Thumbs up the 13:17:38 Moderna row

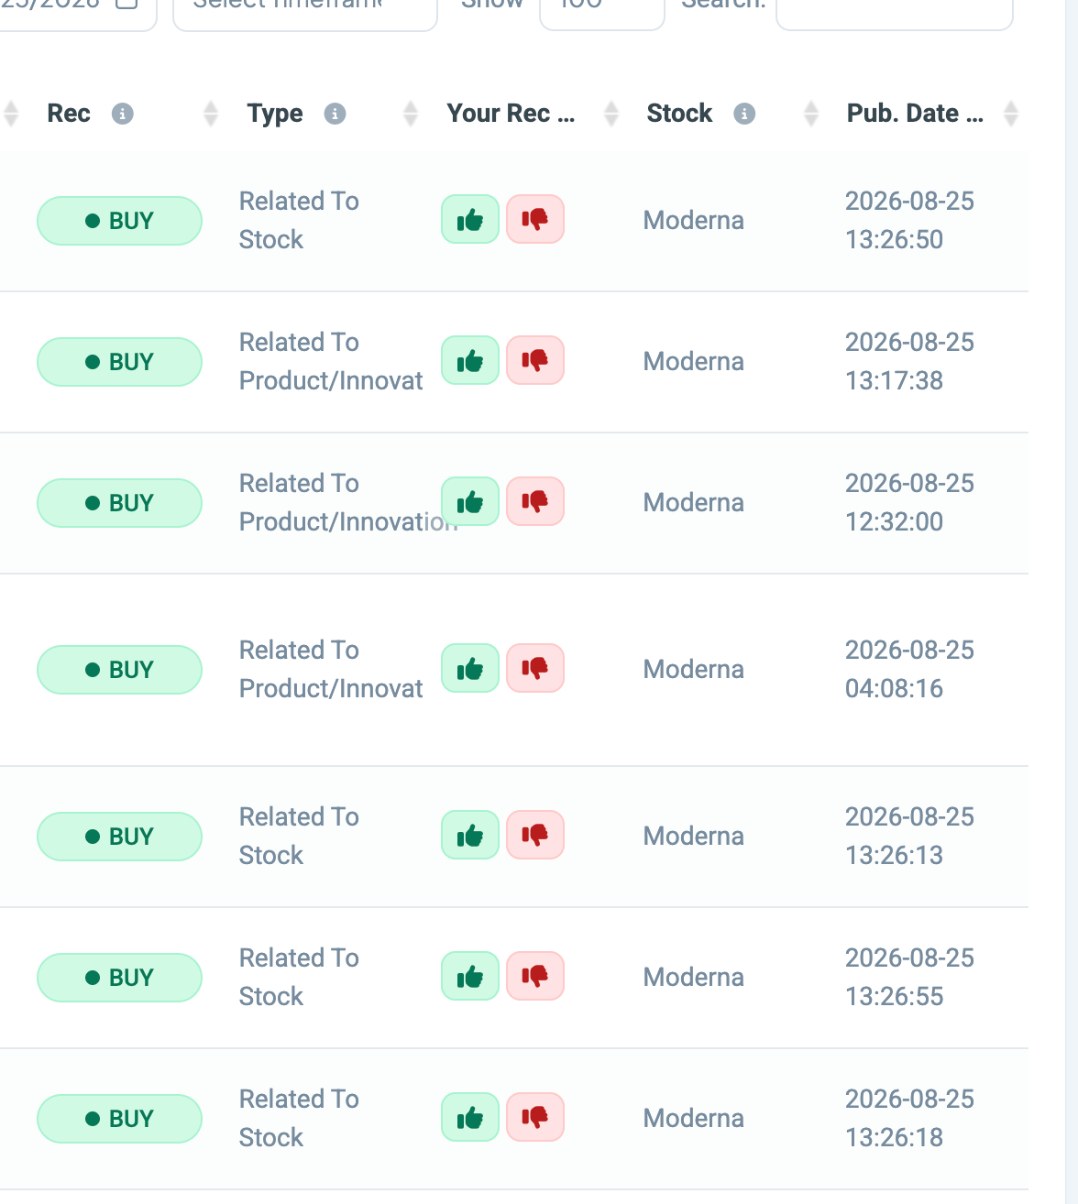(470, 361)
